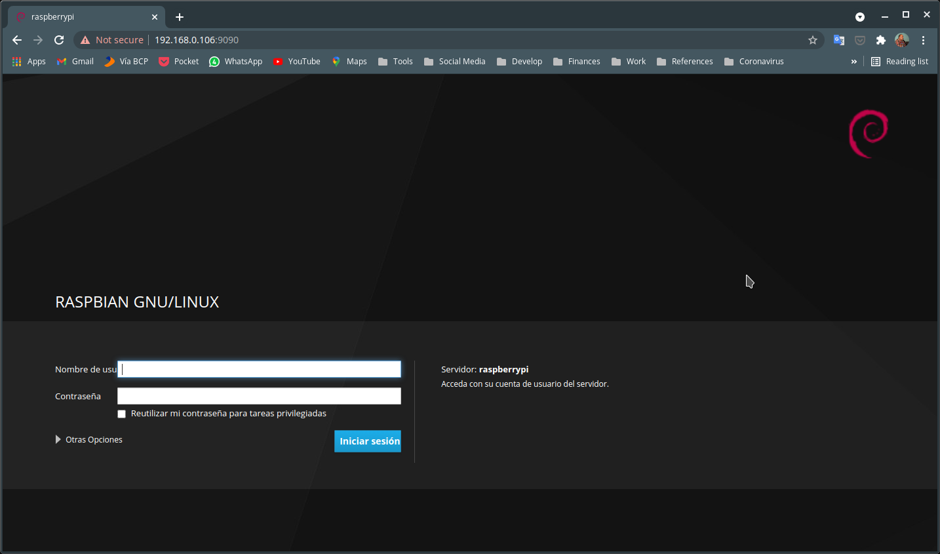This screenshot has width=940, height=554.
Task: Click the browser reload page icon
Action: pos(59,40)
